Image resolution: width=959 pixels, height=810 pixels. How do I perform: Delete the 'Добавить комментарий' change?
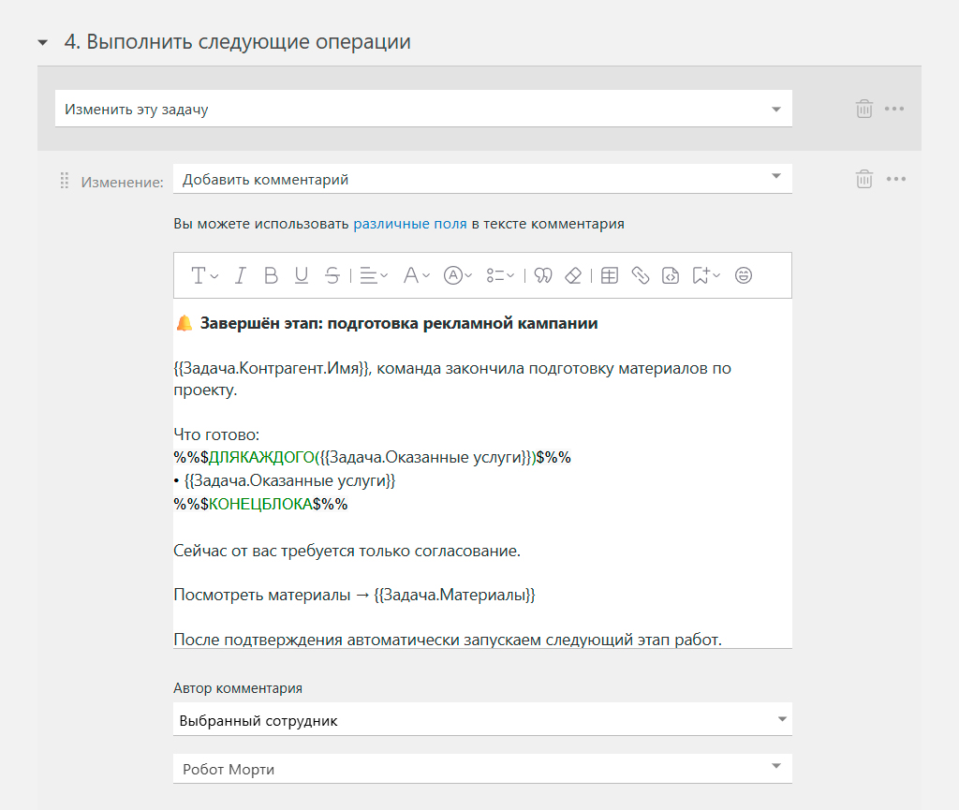pyautogui.click(x=863, y=179)
